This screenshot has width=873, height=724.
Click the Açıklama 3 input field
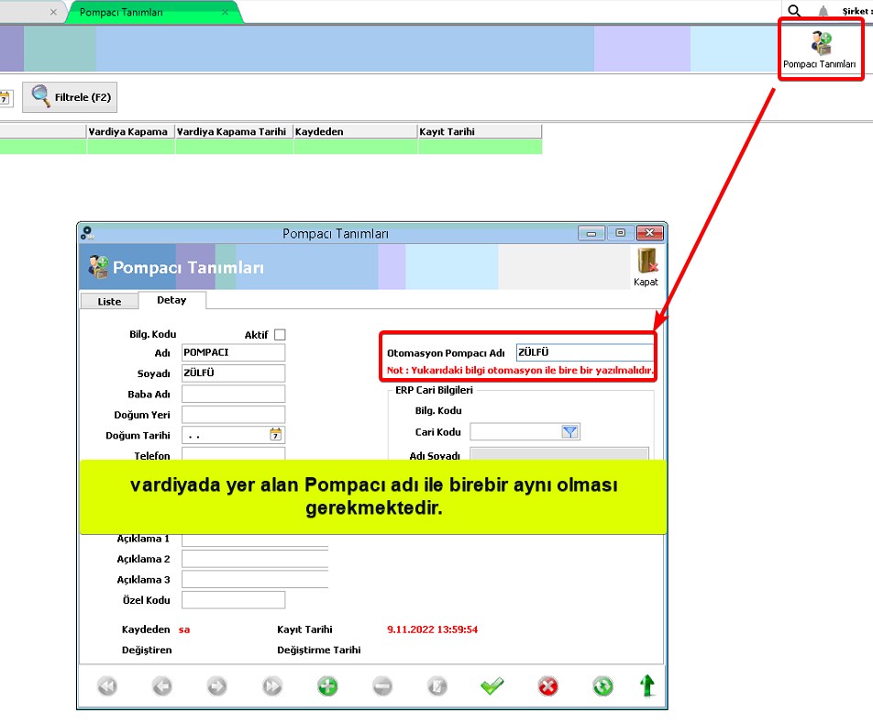pos(255,579)
